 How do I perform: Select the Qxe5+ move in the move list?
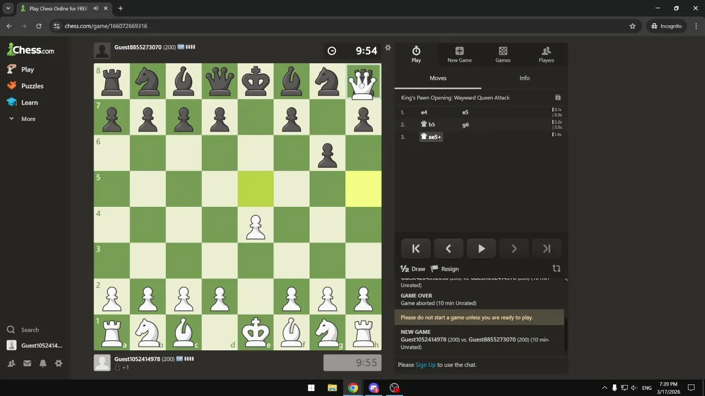click(x=431, y=137)
